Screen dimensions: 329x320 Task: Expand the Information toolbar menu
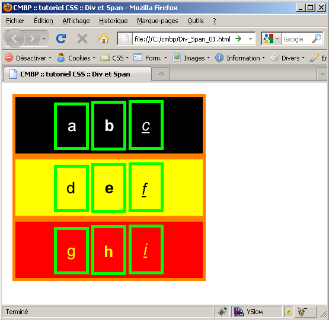tap(240, 57)
